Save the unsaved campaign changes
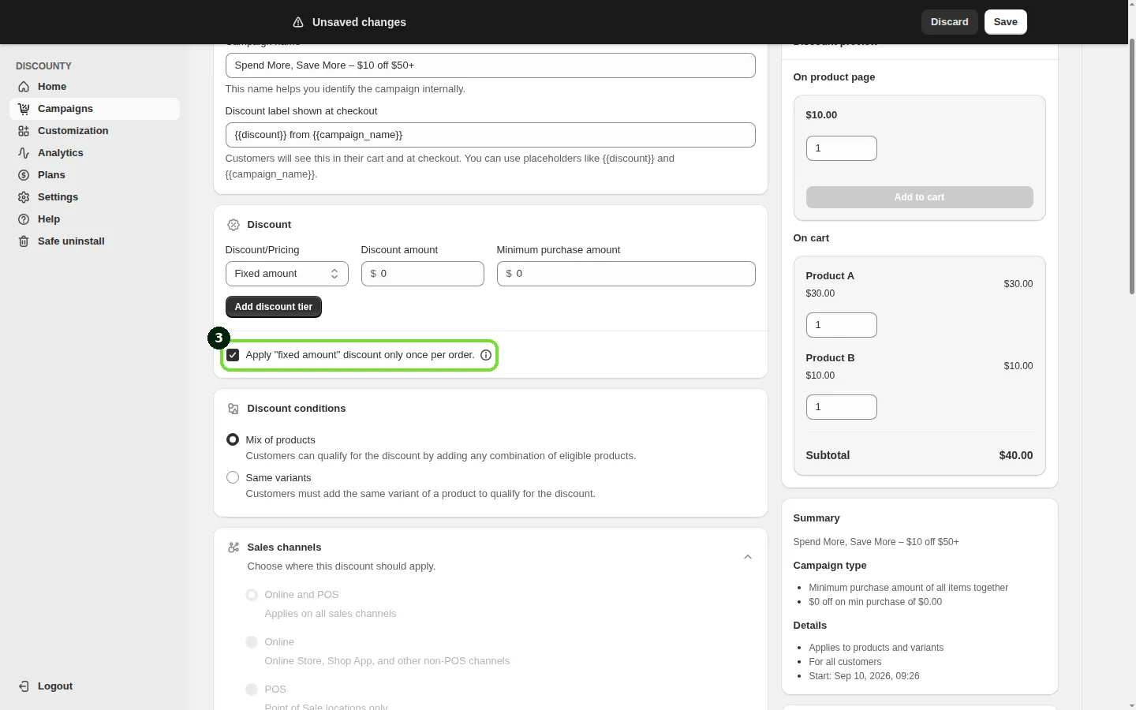This screenshot has height=710, width=1136. tap(1006, 22)
